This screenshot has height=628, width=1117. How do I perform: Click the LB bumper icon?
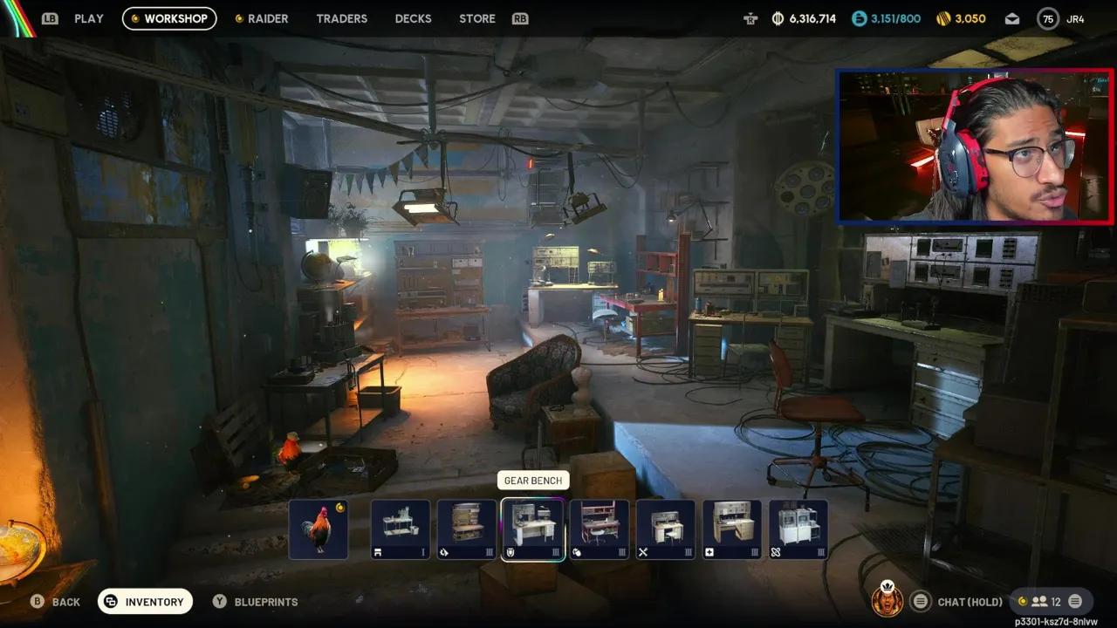pos(50,18)
